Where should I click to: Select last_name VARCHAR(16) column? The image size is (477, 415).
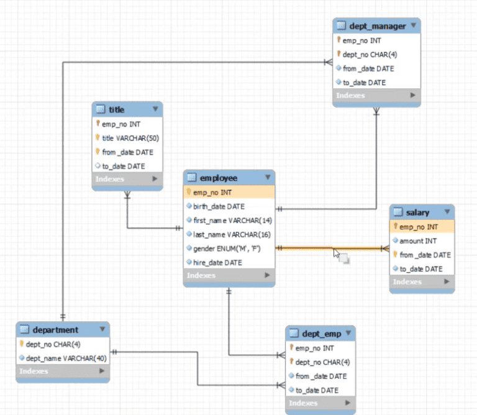tap(229, 235)
